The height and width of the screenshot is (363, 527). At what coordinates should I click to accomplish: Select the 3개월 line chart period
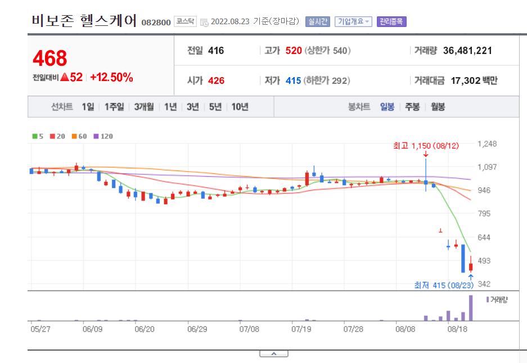[144, 107]
